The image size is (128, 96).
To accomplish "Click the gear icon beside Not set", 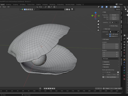I will coord(118,72).
